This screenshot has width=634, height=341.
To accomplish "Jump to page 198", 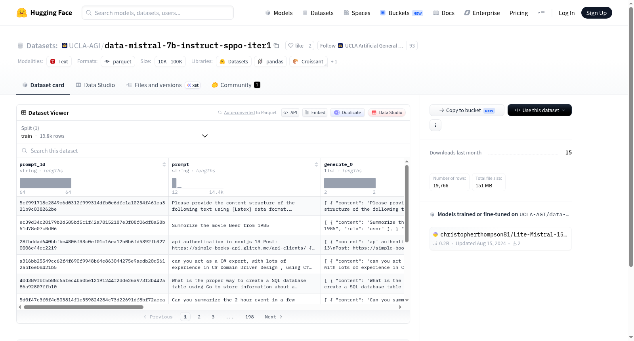I will point(250,317).
